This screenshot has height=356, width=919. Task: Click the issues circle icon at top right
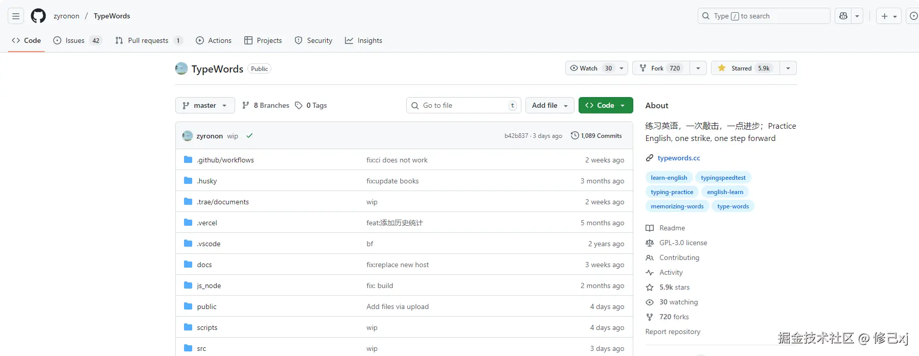913,16
